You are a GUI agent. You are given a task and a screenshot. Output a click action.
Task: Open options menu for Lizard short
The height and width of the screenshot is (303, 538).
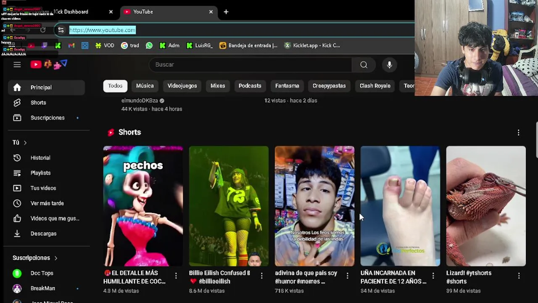point(519,276)
